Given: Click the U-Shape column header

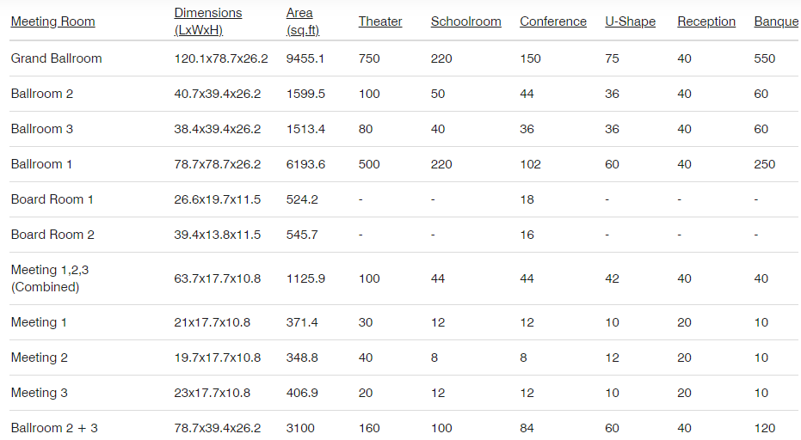Looking at the screenshot, I should (631, 21).
